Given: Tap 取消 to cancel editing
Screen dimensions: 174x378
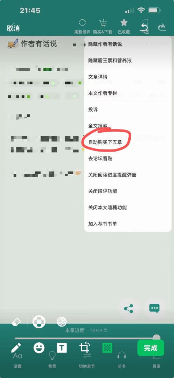Looking at the screenshot, I should tap(13, 28).
